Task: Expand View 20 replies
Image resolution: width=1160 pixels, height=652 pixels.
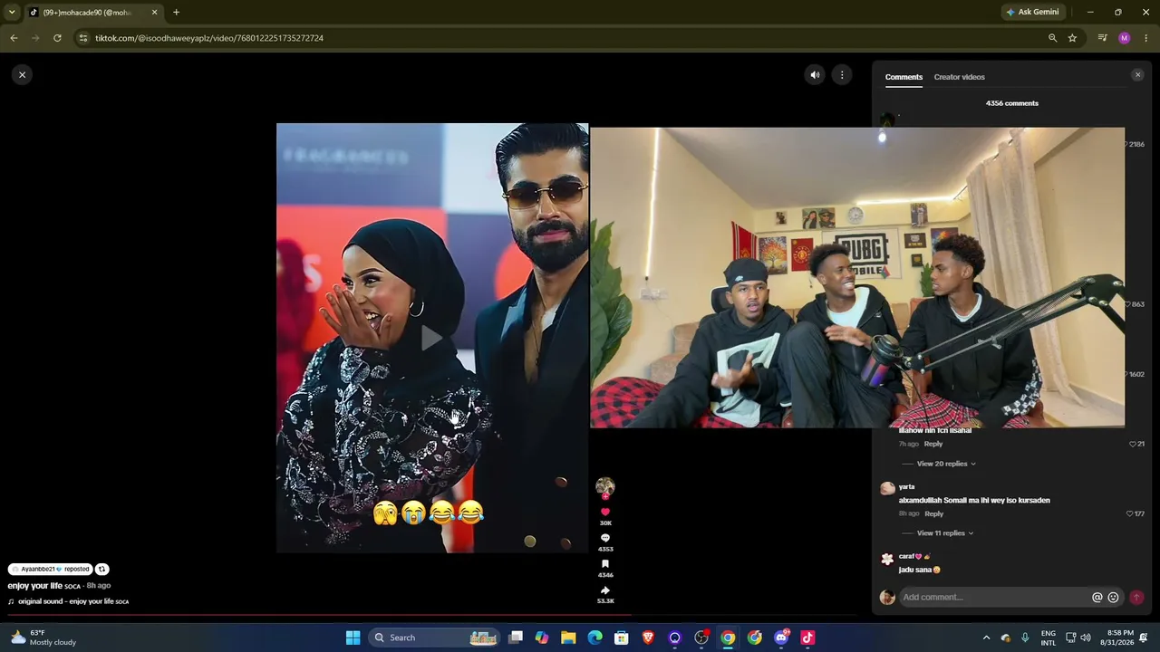Action: click(946, 464)
